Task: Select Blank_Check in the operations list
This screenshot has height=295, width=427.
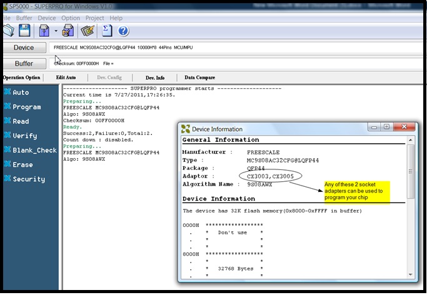Action: [34, 150]
